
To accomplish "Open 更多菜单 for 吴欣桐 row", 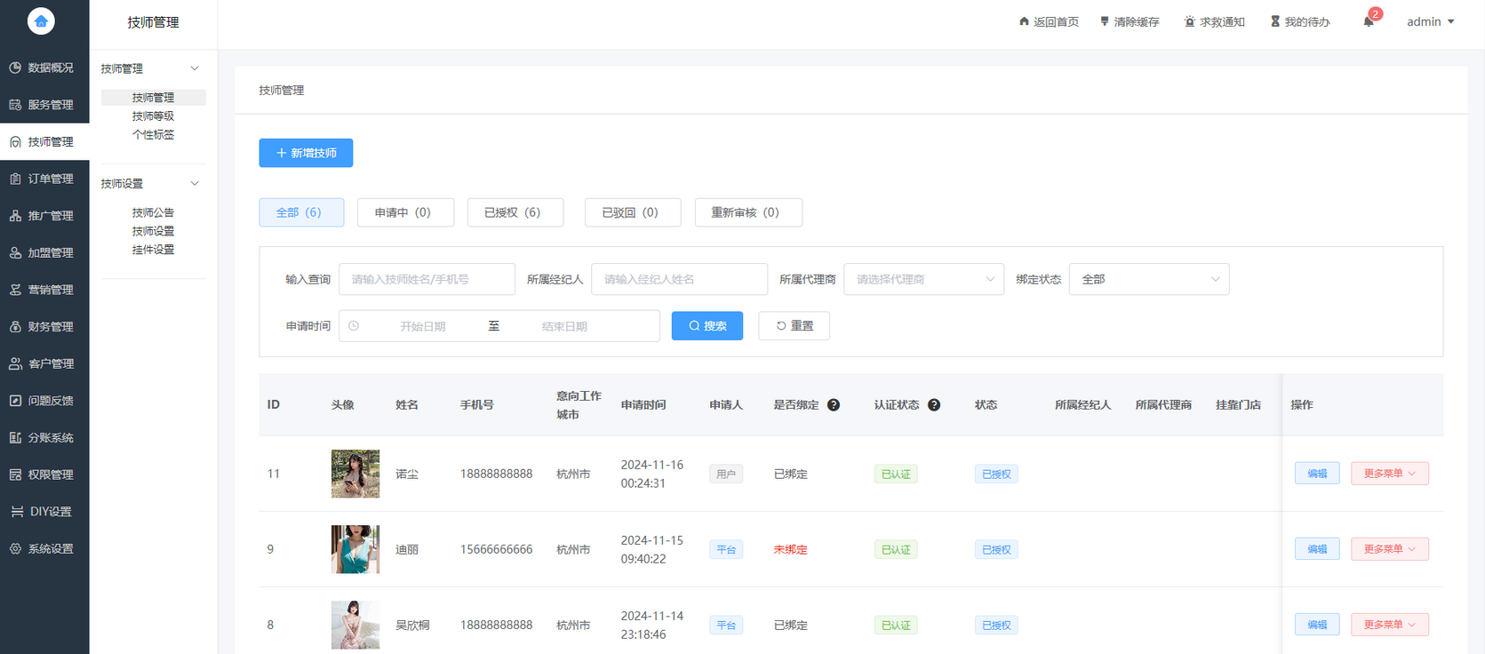I will click(x=1390, y=625).
